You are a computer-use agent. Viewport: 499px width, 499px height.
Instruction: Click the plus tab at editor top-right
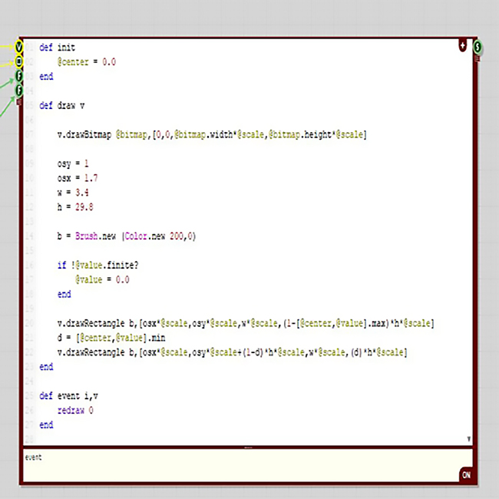click(462, 45)
